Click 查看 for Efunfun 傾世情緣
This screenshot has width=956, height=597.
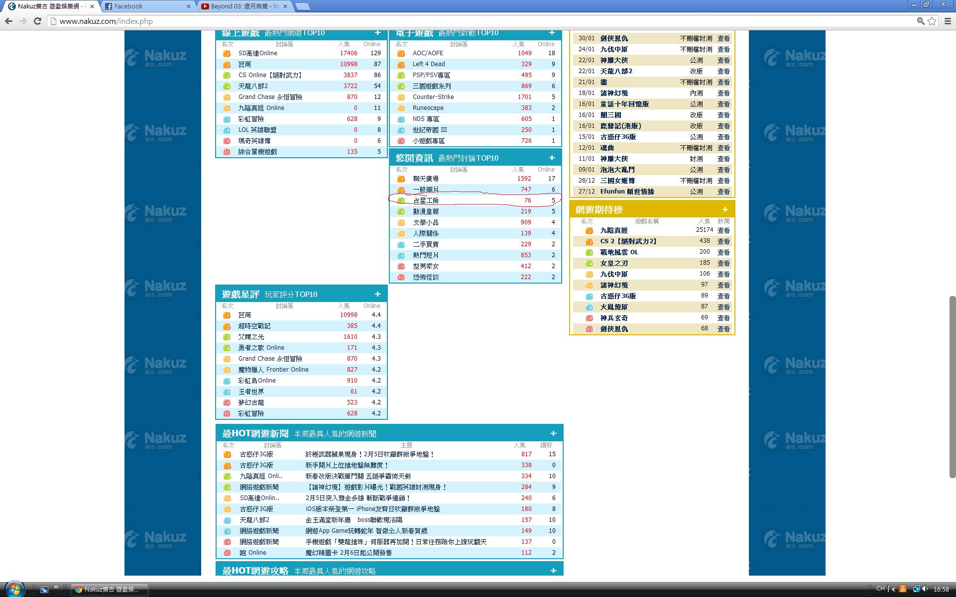coord(723,192)
